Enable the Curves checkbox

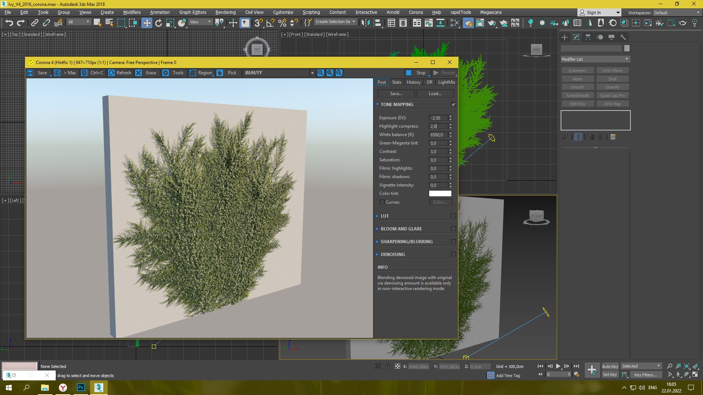[382, 202]
